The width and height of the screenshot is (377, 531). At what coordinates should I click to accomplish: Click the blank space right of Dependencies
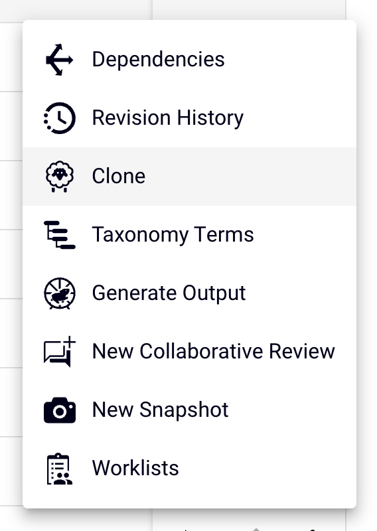(x=289, y=60)
